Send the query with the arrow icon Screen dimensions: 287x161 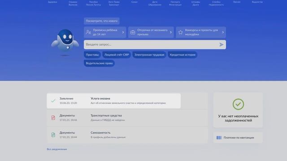pyautogui.click(x=221, y=45)
